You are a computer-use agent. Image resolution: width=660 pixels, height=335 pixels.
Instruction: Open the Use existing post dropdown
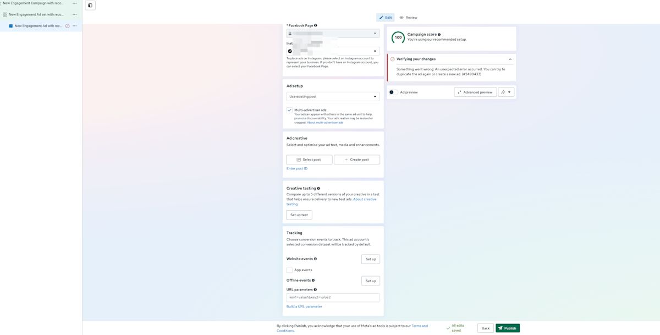pyautogui.click(x=333, y=97)
